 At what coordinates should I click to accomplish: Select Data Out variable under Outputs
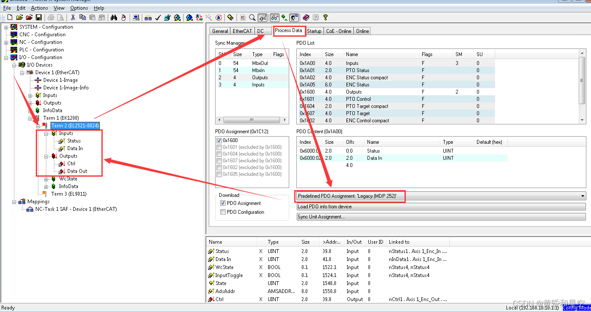point(77,171)
